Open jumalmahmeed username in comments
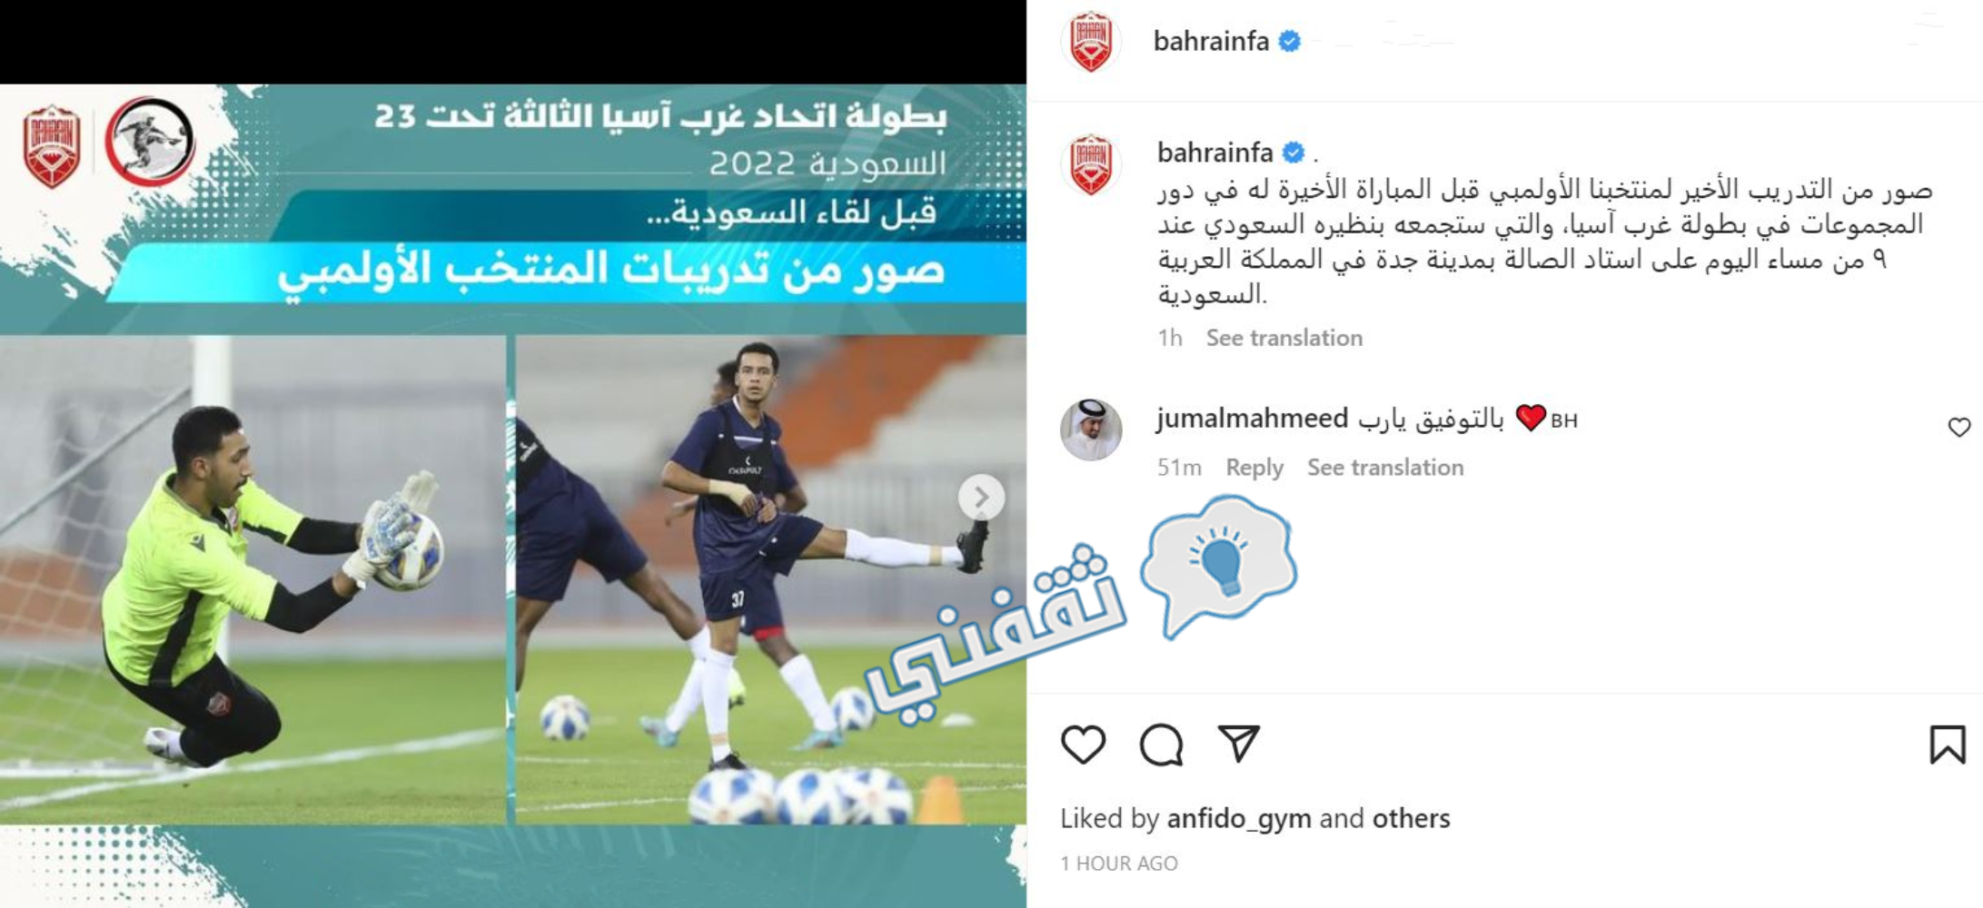Screen dimensions: 1983x908 click(1252, 419)
